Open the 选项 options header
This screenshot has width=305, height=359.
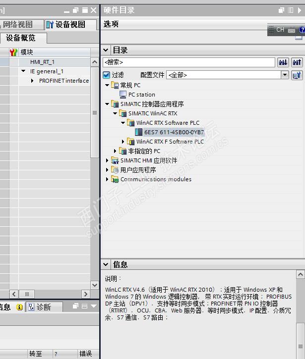point(111,24)
